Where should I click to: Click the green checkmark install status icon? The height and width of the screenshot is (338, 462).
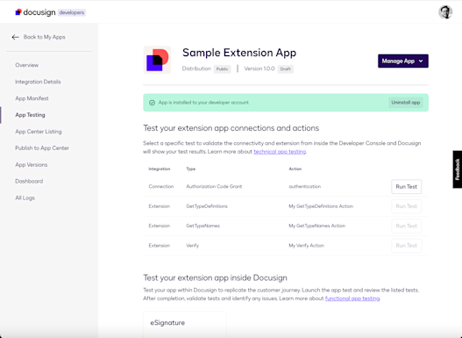[x=152, y=103]
